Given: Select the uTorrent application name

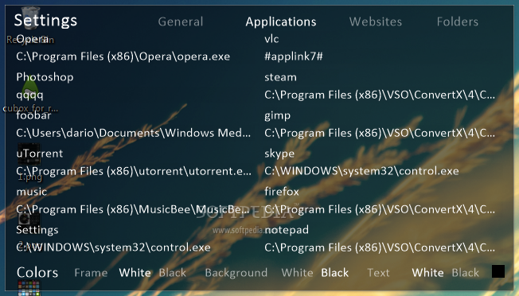Looking at the screenshot, I should pyautogui.click(x=39, y=154).
